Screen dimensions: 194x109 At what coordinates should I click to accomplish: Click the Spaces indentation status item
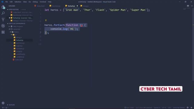[157, 108]
